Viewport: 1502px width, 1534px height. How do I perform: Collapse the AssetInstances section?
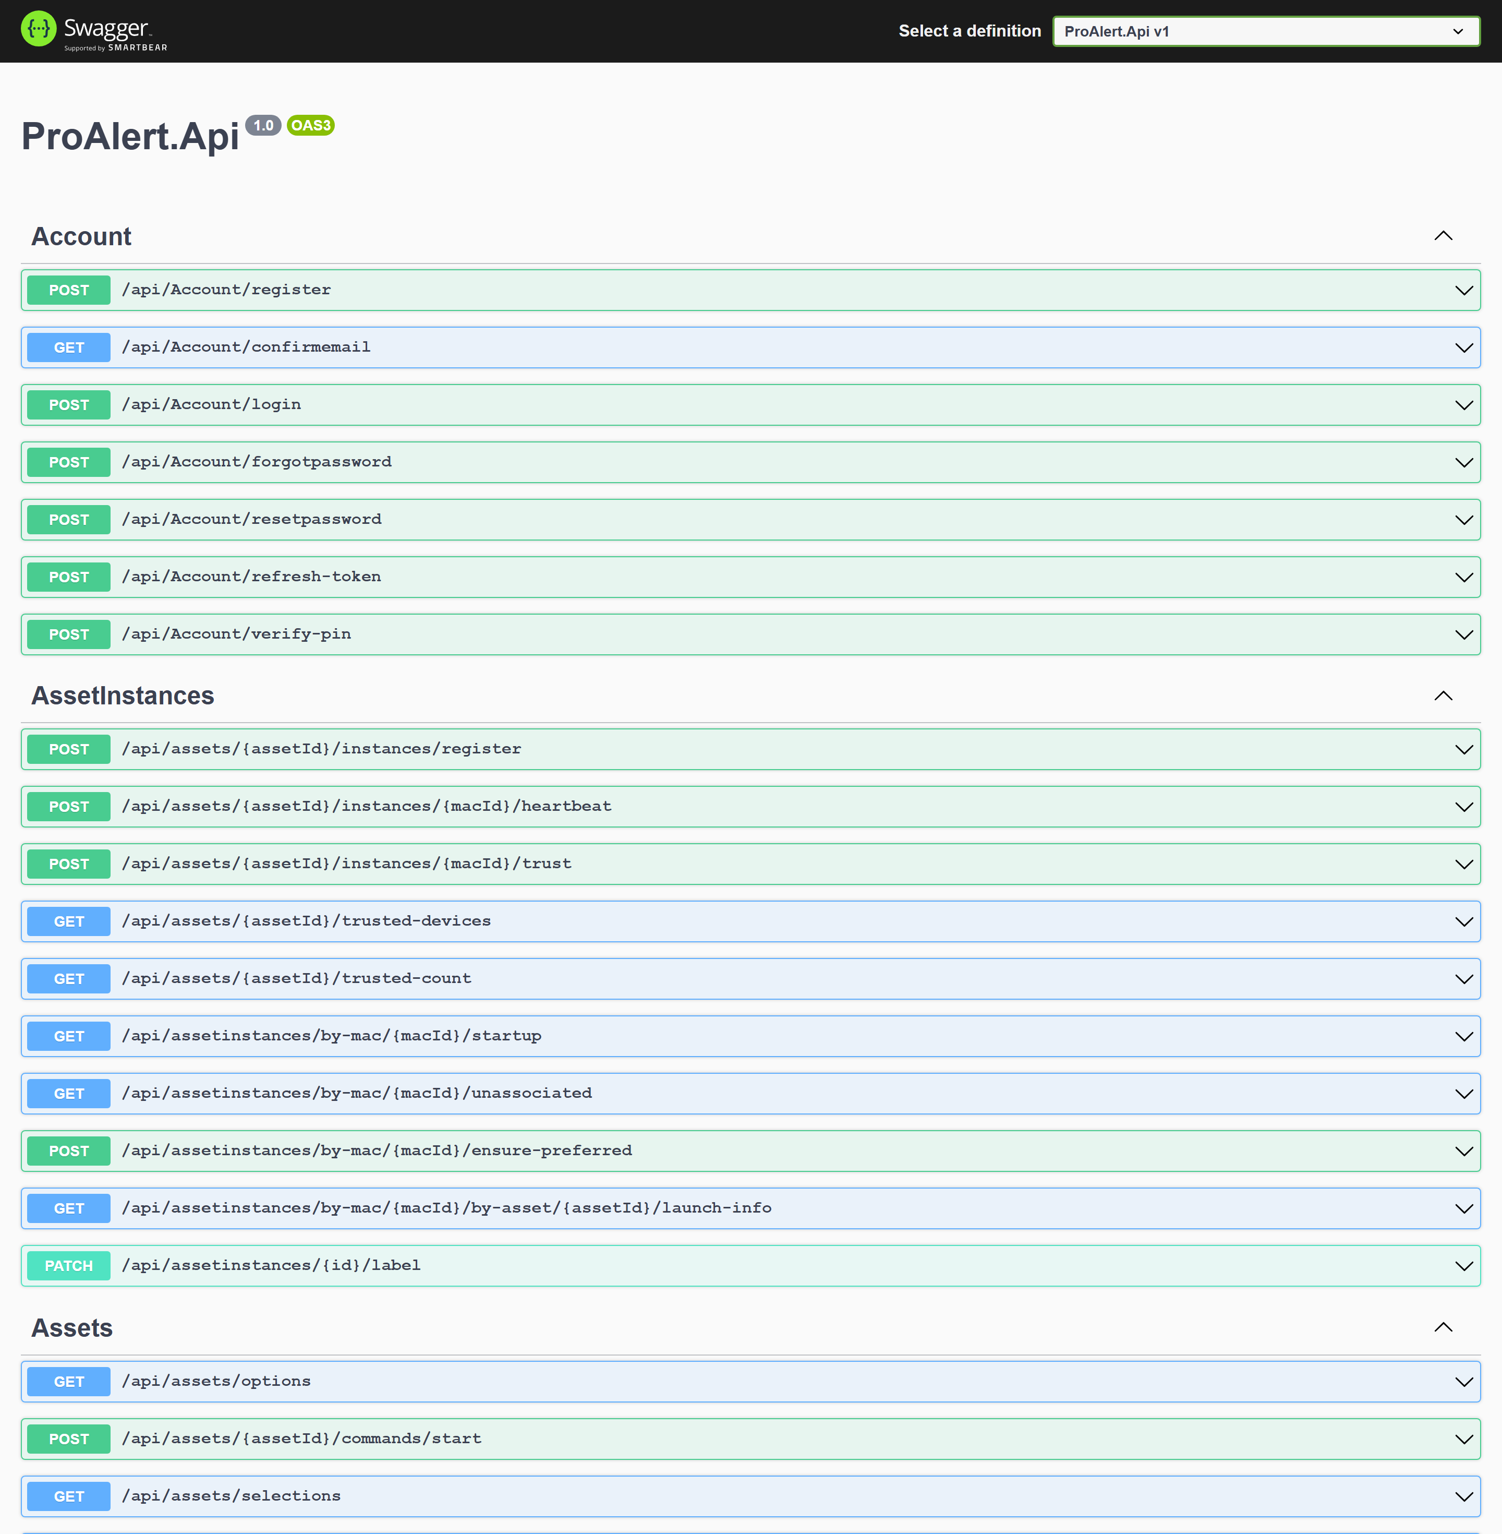point(1443,695)
